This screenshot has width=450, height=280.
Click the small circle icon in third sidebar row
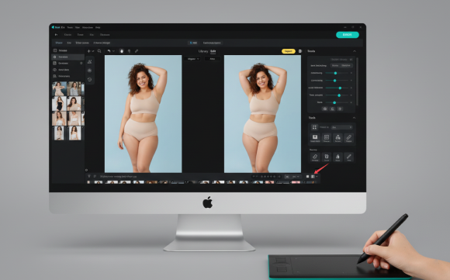[x=81, y=64]
